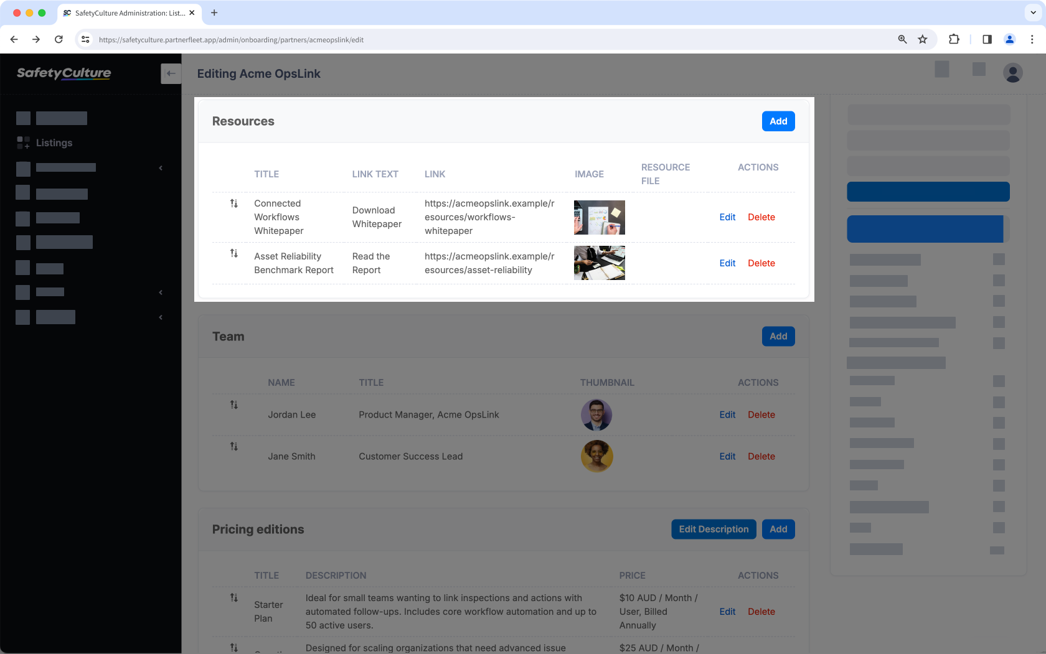Edit the Starter Plan pricing edition

(x=727, y=612)
